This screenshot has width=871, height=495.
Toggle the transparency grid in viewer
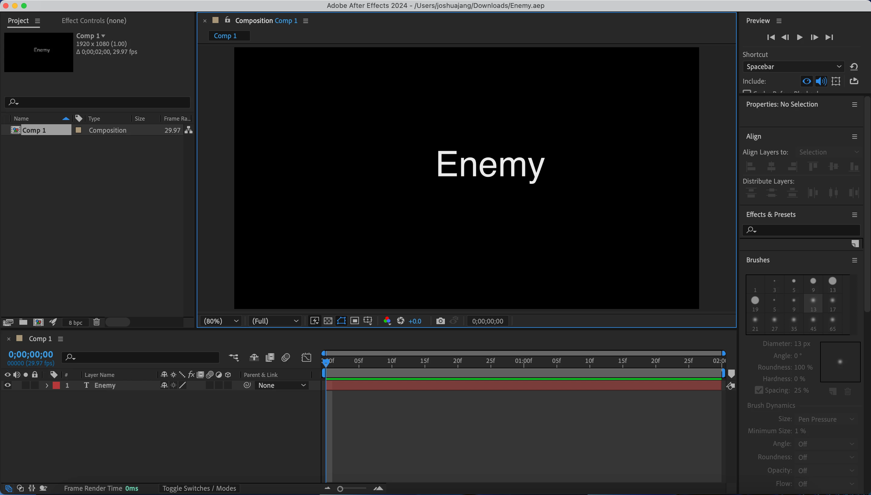pyautogui.click(x=328, y=321)
